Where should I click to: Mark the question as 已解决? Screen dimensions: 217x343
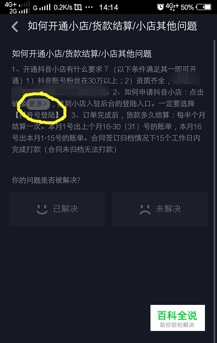pos(57,209)
